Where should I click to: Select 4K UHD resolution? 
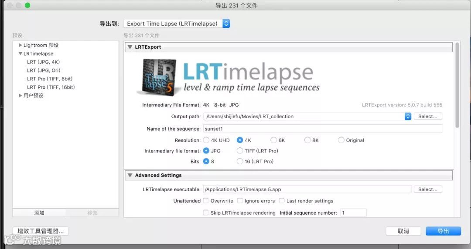tap(206, 140)
